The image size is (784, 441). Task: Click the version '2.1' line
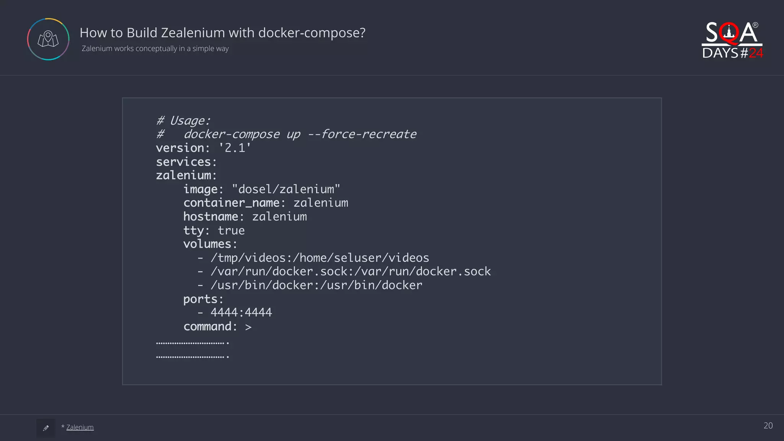tap(203, 148)
